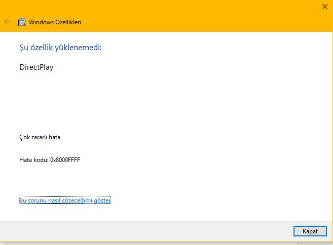
Task: Select the 'Hata kodu: 0x8000FFFF' text
Action: (x=50, y=160)
